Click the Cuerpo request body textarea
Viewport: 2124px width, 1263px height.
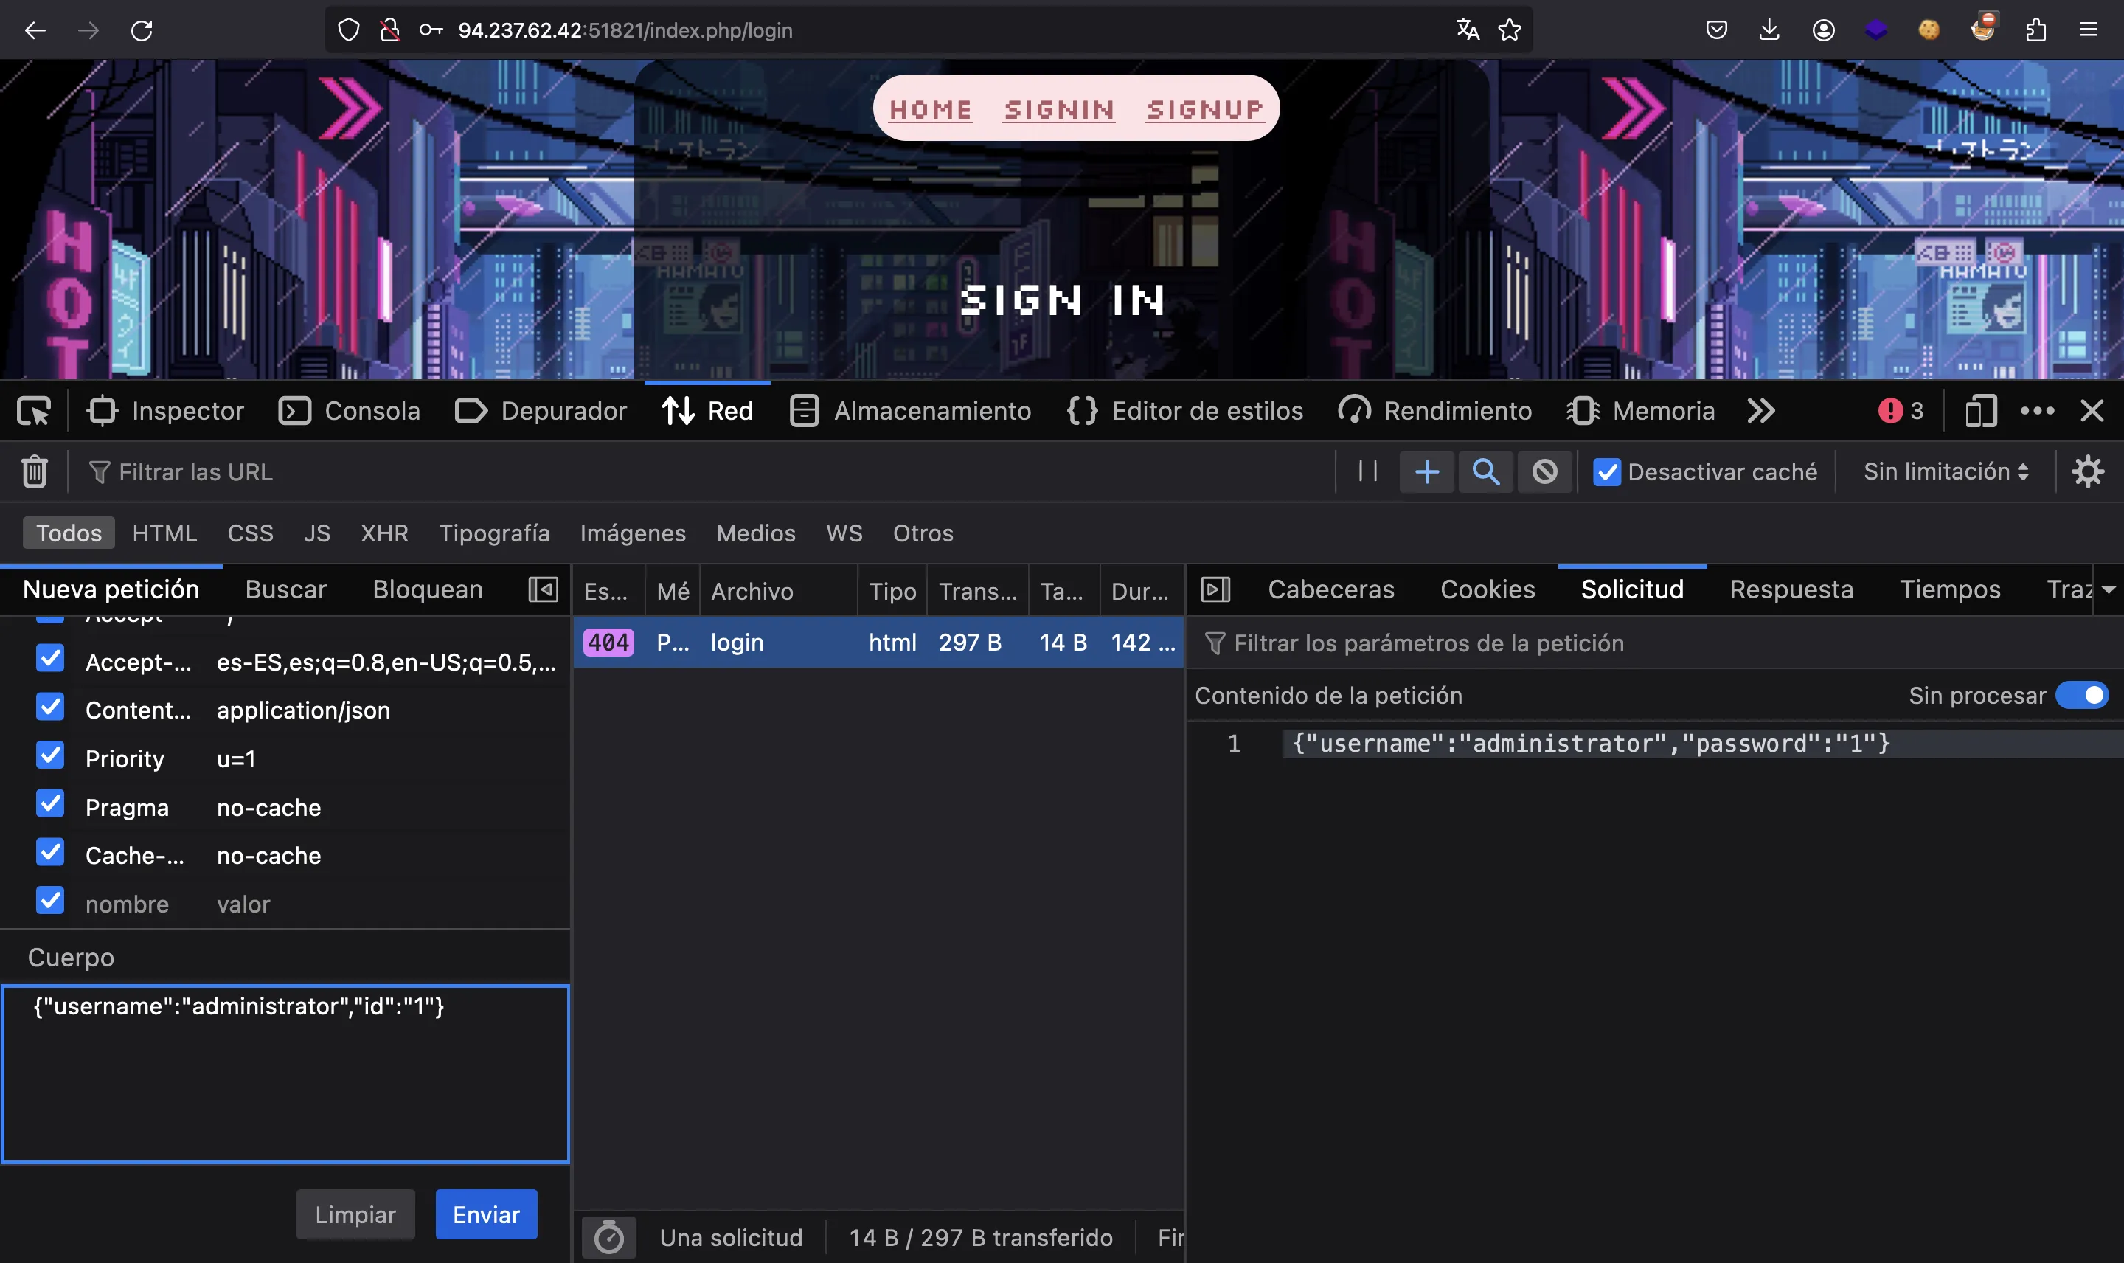click(x=286, y=1074)
